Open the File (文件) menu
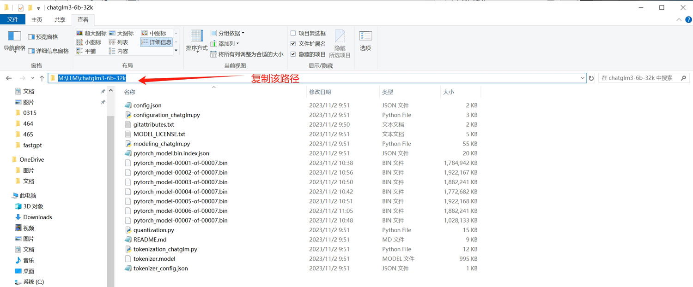 13,20
